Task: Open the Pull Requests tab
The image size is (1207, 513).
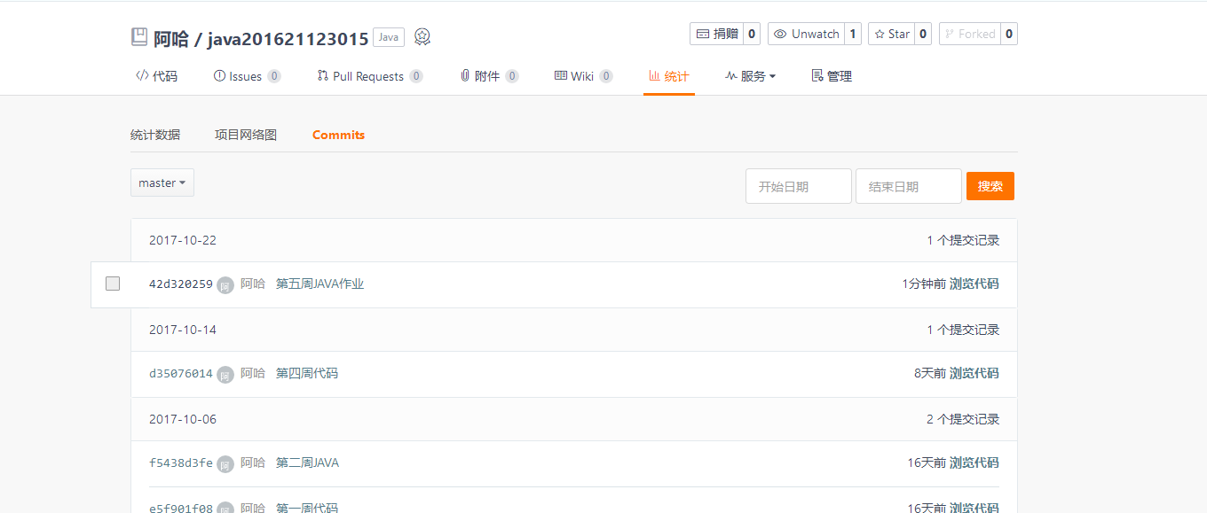Action: click(x=369, y=76)
